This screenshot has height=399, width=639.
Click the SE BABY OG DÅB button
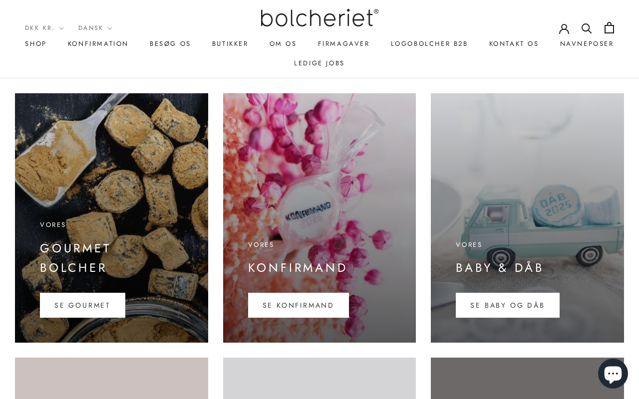[x=508, y=305]
